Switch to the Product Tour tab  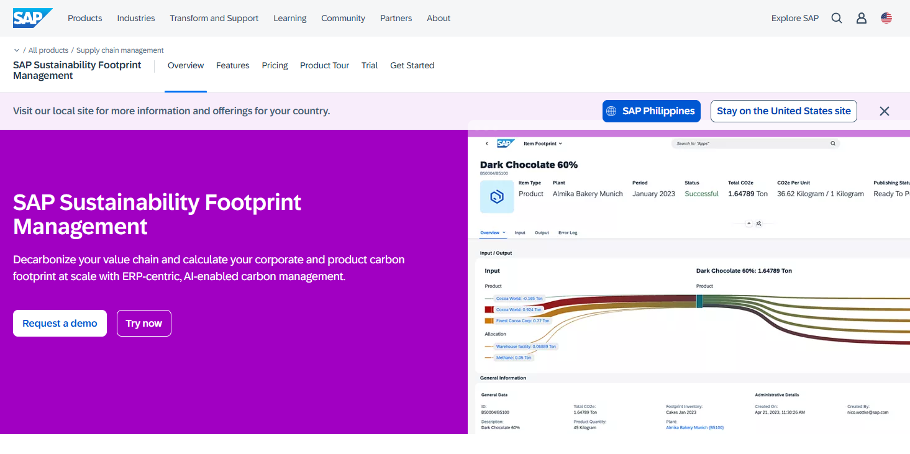324,65
